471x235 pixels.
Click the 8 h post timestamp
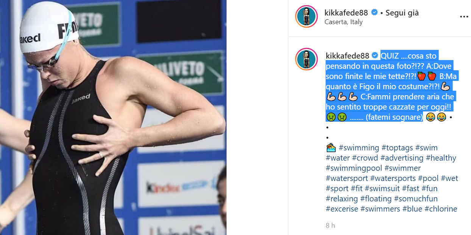[x=331, y=226]
